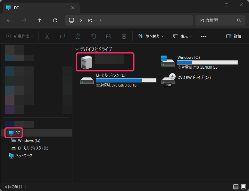Viewport: 249px width, 191px height.
Task: Collapse the デバイスとドライブ group
Action: pyautogui.click(x=77, y=50)
